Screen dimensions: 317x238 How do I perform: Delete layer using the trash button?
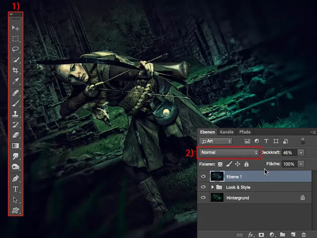pyautogui.click(x=304, y=234)
